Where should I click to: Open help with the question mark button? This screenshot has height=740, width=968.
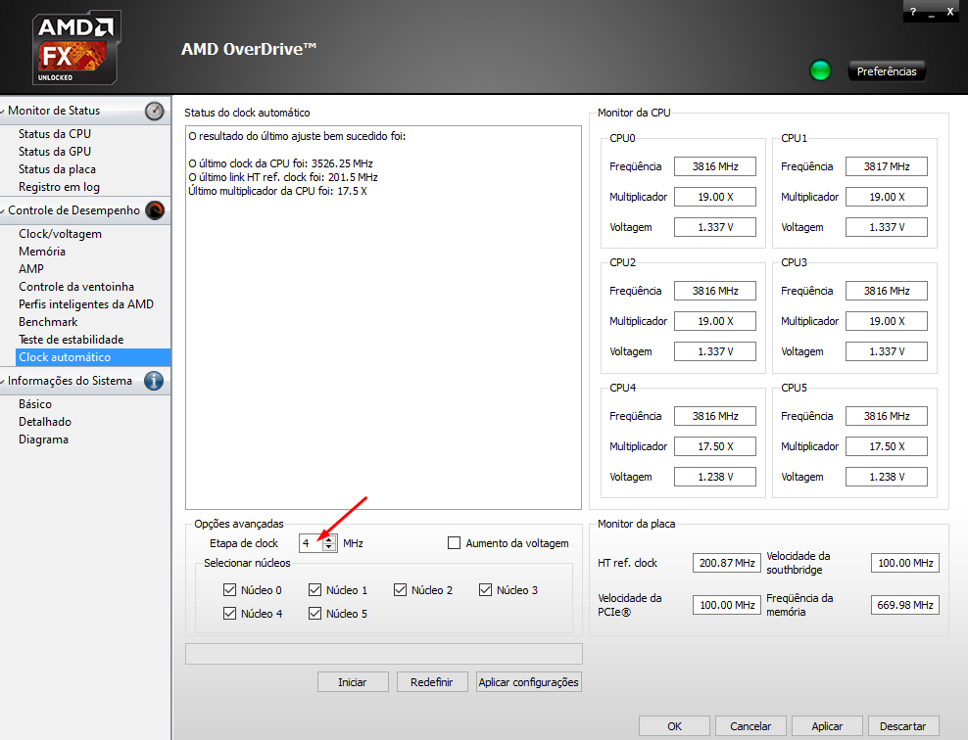click(x=913, y=11)
